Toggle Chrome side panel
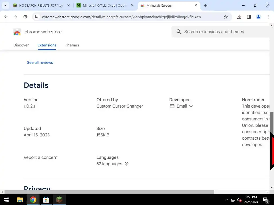274x205 pixels. (249, 17)
